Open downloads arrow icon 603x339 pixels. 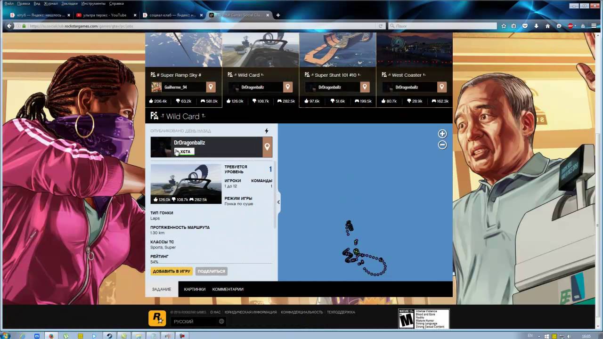pyautogui.click(x=536, y=26)
